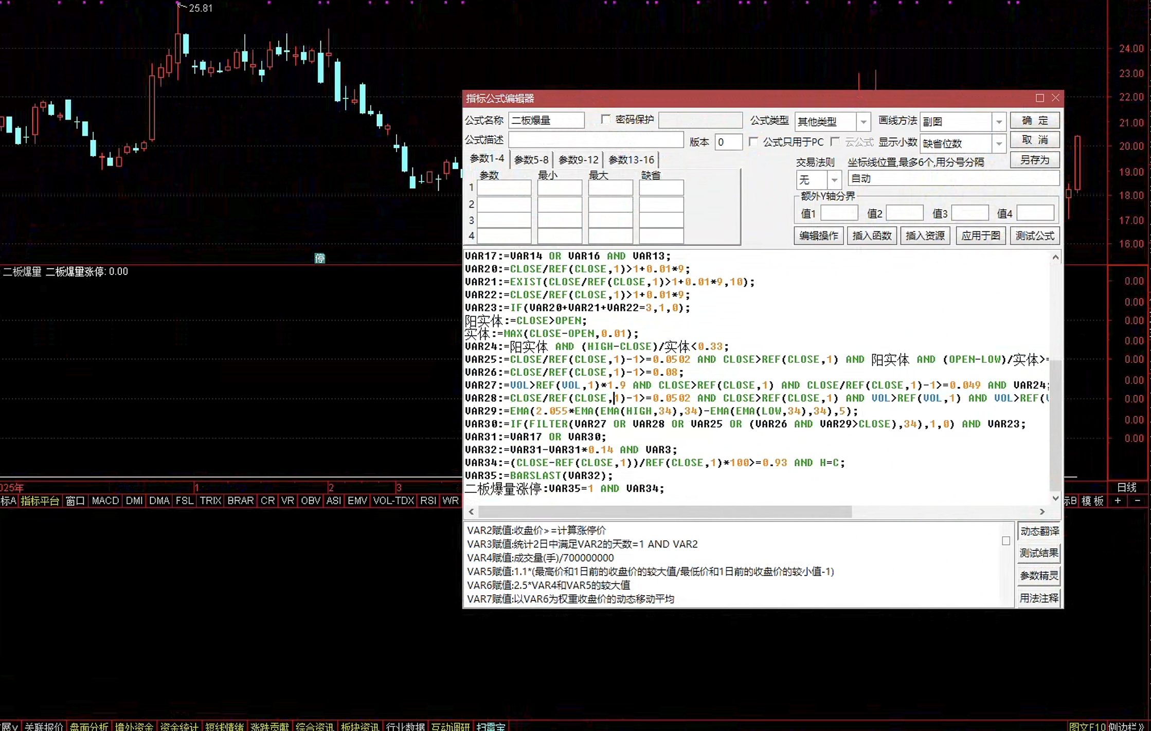Open the 交易法则 dropdown
This screenshot has height=731, width=1151.
[x=834, y=180]
